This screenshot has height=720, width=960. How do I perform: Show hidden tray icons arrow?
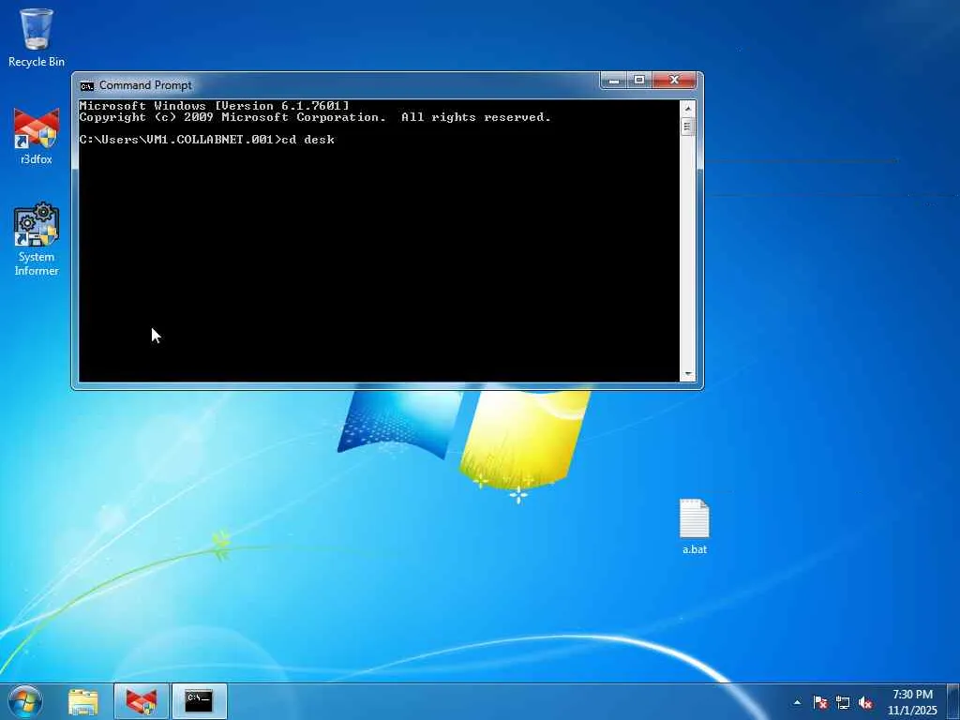(x=797, y=702)
